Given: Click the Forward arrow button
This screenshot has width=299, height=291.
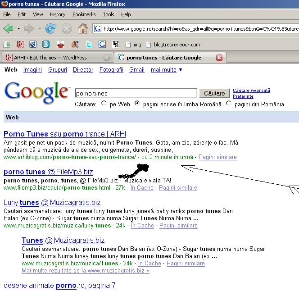Looking at the screenshot, I should click(29, 29).
